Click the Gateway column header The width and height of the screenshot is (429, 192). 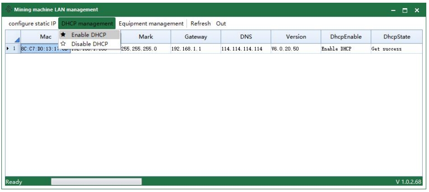click(x=196, y=37)
